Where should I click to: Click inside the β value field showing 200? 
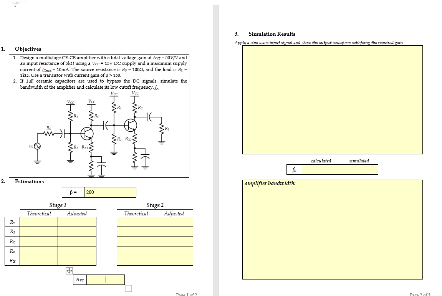coord(109,192)
